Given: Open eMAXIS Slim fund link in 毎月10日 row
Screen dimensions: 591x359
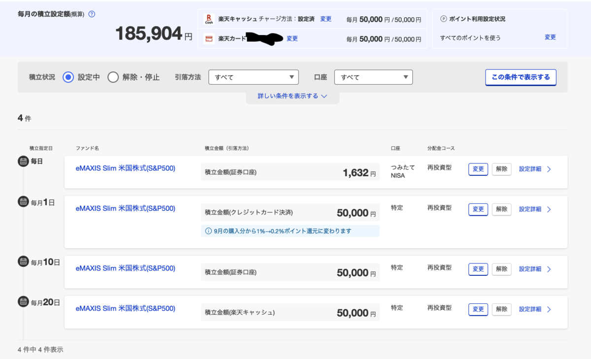Looking at the screenshot, I should pyautogui.click(x=125, y=268).
